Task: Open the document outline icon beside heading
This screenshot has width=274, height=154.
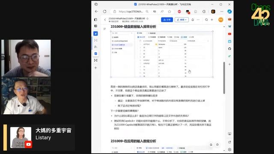Action: point(104,29)
